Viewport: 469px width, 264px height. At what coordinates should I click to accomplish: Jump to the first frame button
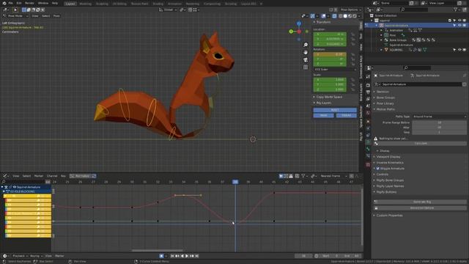[172, 256]
